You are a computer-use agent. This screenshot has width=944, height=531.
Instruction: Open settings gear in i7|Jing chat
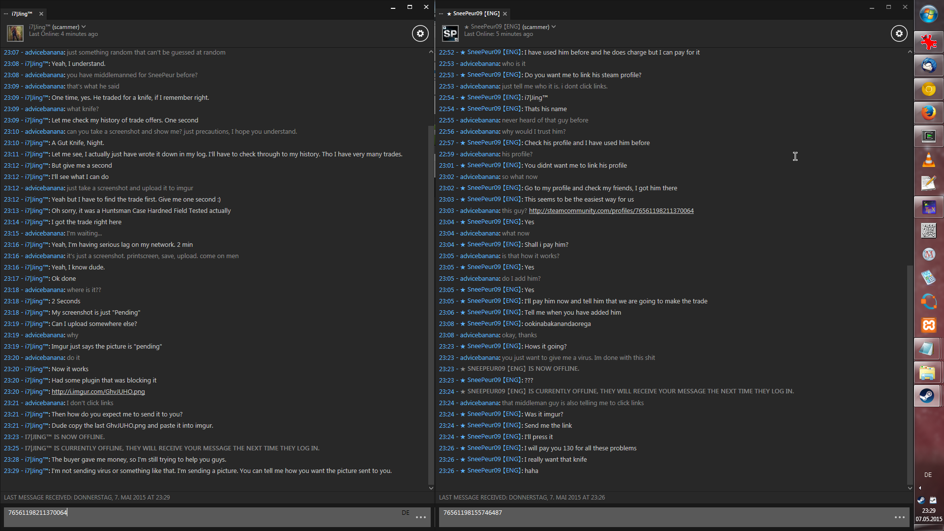click(x=420, y=33)
